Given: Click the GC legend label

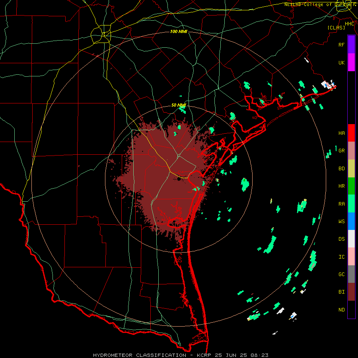Looking at the screenshot, I should coord(342,274).
